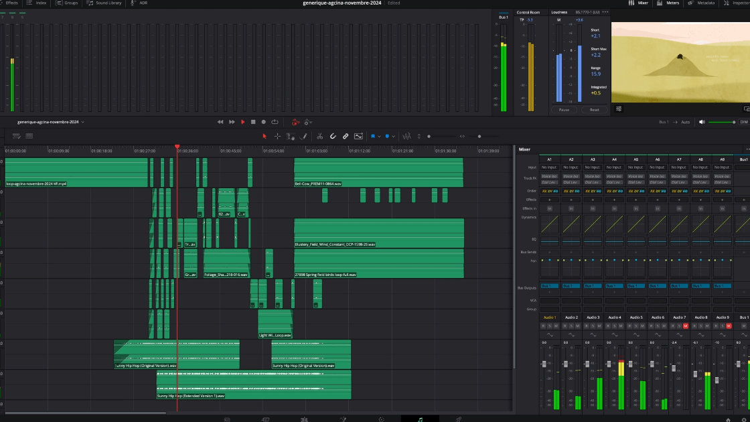Open A6 EQ graph
This screenshot has height=422, width=750.
tap(657, 241)
